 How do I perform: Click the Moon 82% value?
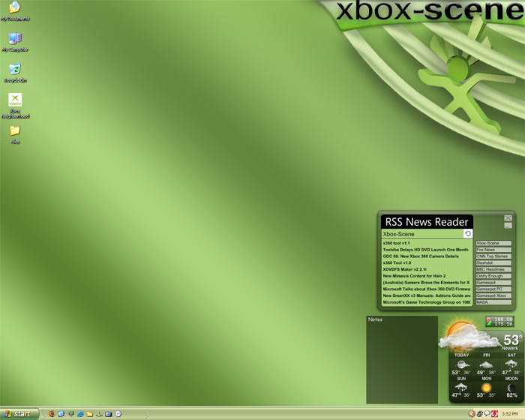(x=511, y=395)
